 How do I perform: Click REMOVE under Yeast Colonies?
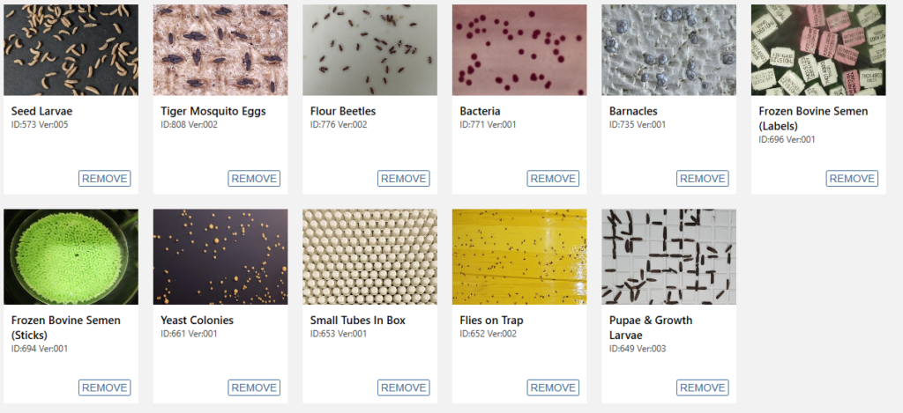(254, 387)
